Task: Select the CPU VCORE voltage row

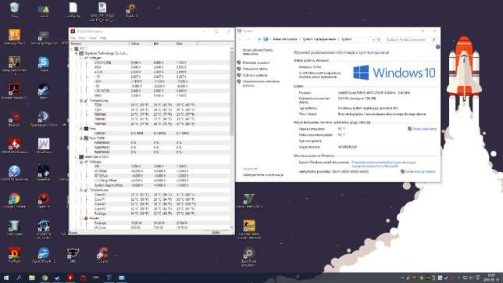Action: click(x=150, y=63)
